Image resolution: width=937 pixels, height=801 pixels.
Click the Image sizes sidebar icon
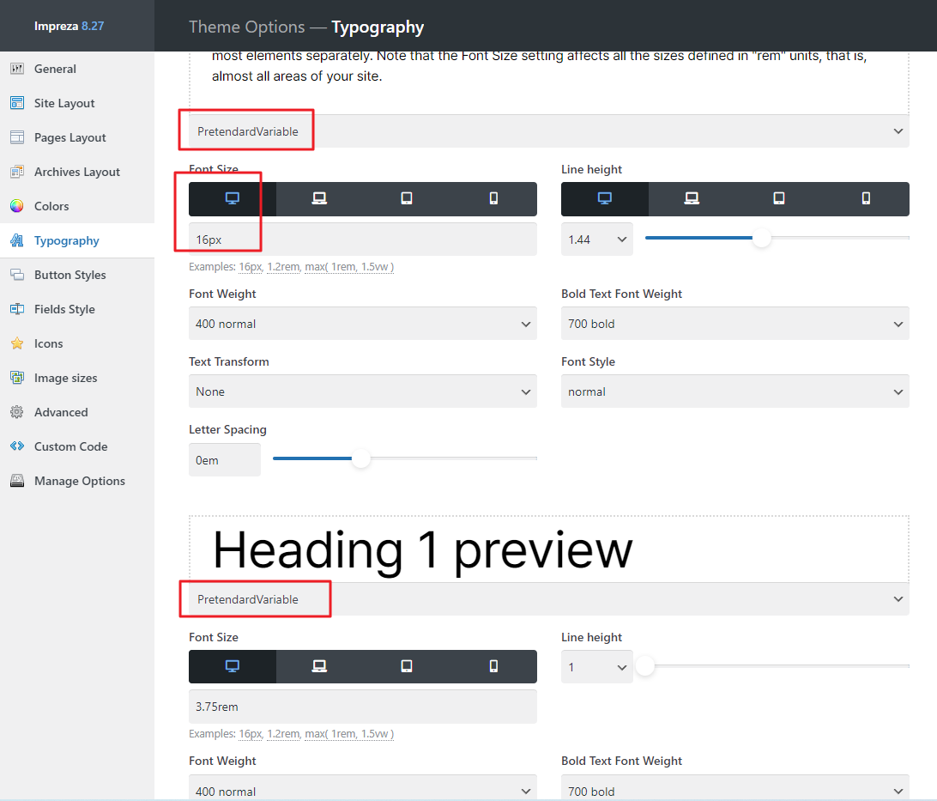pos(17,378)
